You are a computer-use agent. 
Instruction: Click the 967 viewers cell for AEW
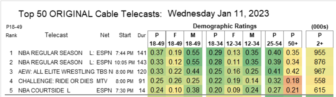coord(320,71)
